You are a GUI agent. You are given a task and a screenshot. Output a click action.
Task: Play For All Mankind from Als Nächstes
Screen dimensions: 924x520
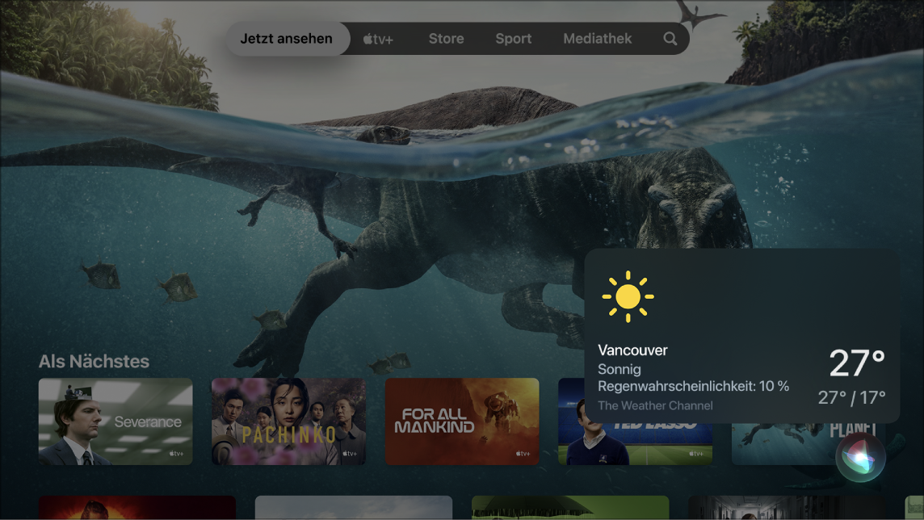tap(462, 421)
